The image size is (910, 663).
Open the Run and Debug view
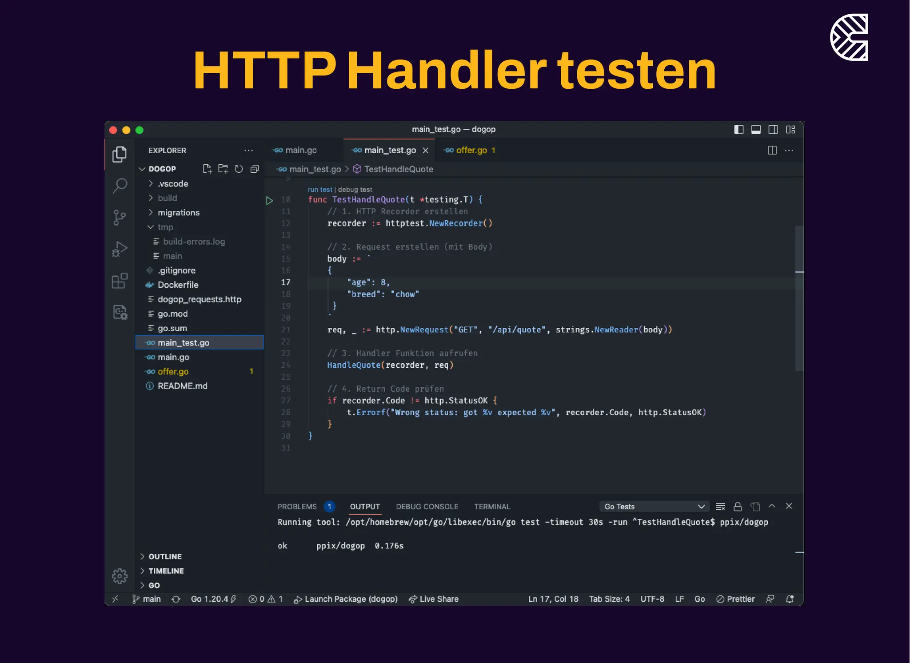(x=120, y=249)
